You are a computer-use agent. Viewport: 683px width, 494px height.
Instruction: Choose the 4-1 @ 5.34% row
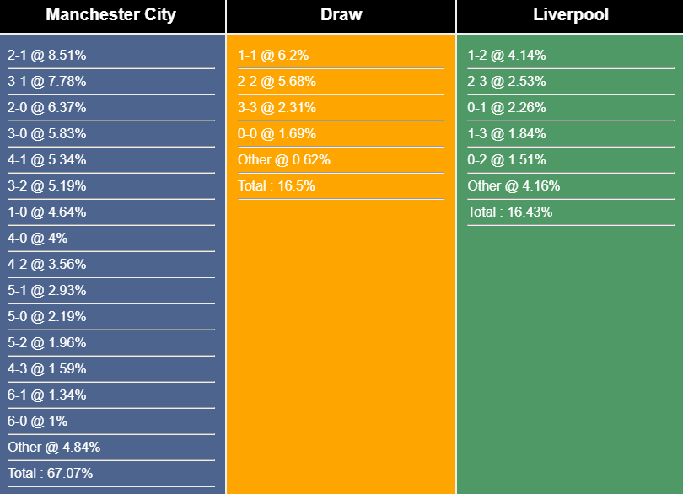47,160
